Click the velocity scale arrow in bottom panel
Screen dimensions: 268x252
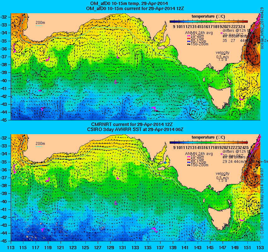point(223,175)
